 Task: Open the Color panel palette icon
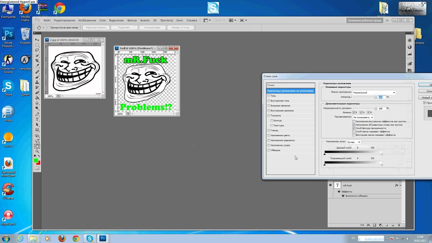(x=410, y=63)
